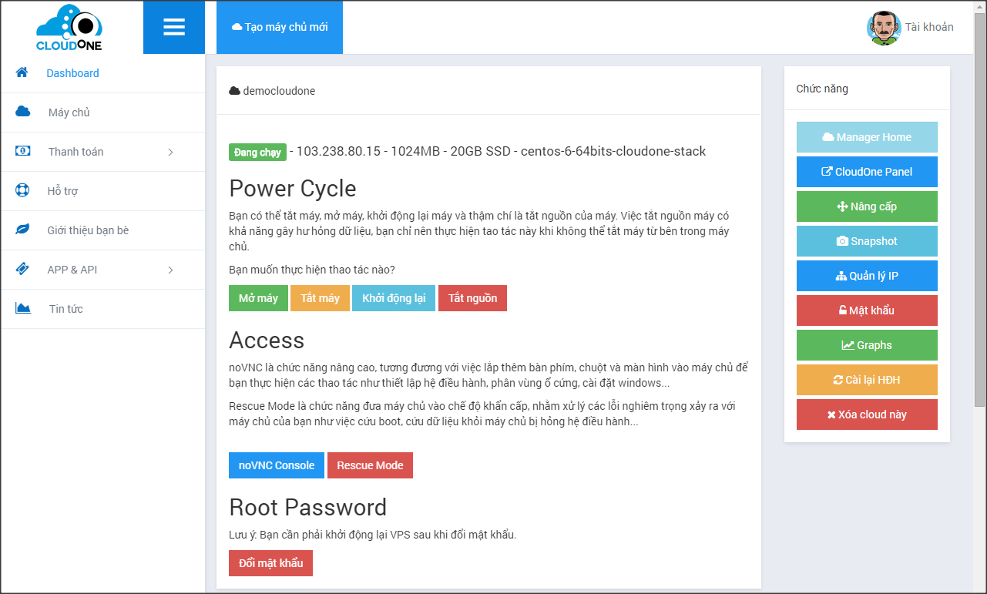The image size is (987, 594).
Task: Restart server with Khởi động lại button
Action: [394, 298]
